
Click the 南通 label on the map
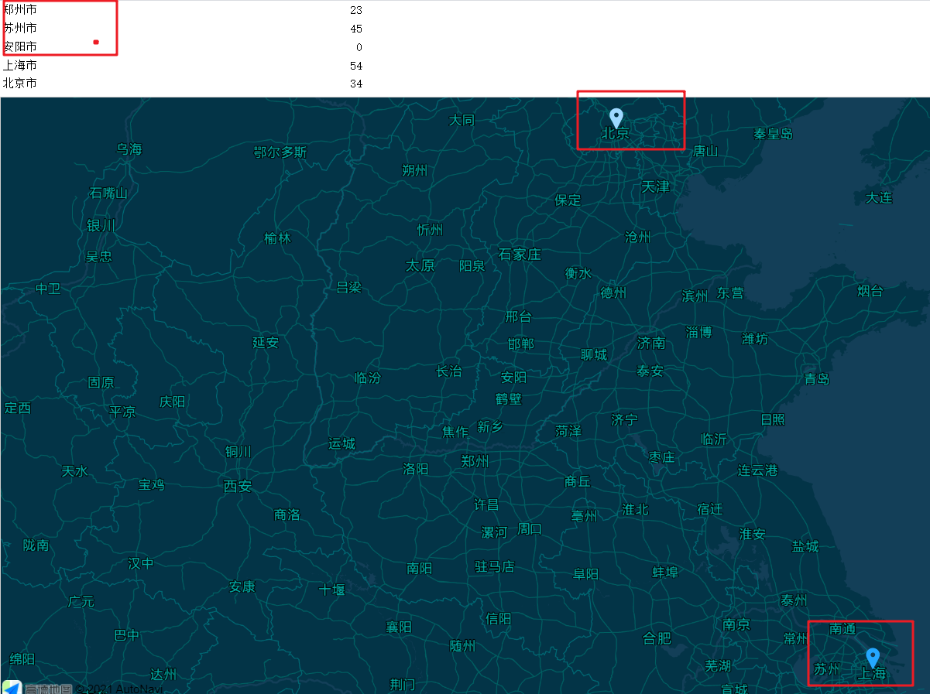click(843, 629)
